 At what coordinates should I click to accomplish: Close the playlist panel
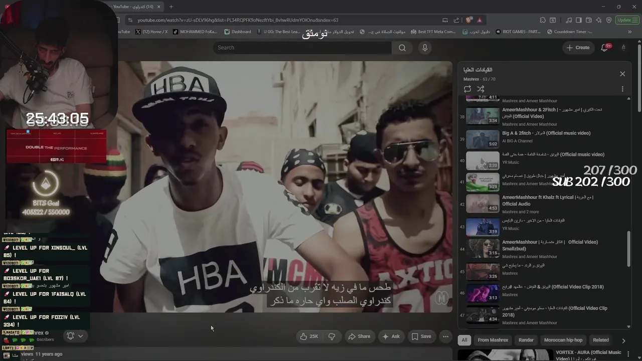point(622,74)
